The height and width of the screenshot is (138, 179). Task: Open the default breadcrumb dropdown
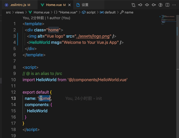coord(110,12)
